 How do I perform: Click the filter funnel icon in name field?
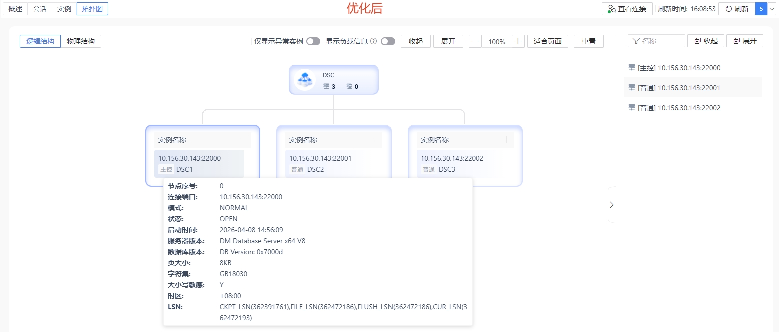tap(636, 41)
